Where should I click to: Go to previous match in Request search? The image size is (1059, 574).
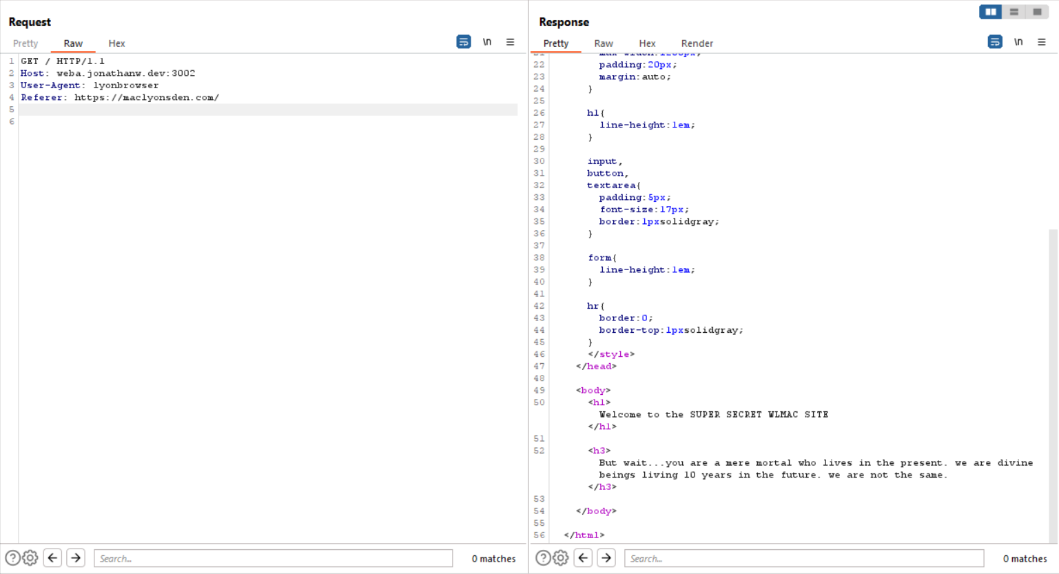pyautogui.click(x=53, y=558)
